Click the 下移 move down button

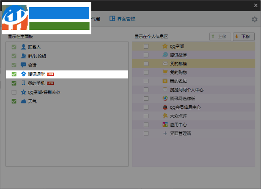click(x=244, y=37)
